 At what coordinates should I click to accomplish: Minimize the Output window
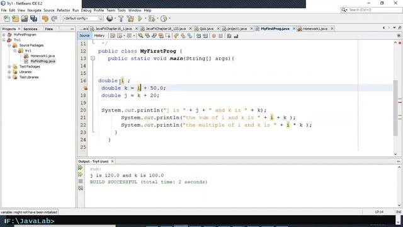(x=399, y=161)
